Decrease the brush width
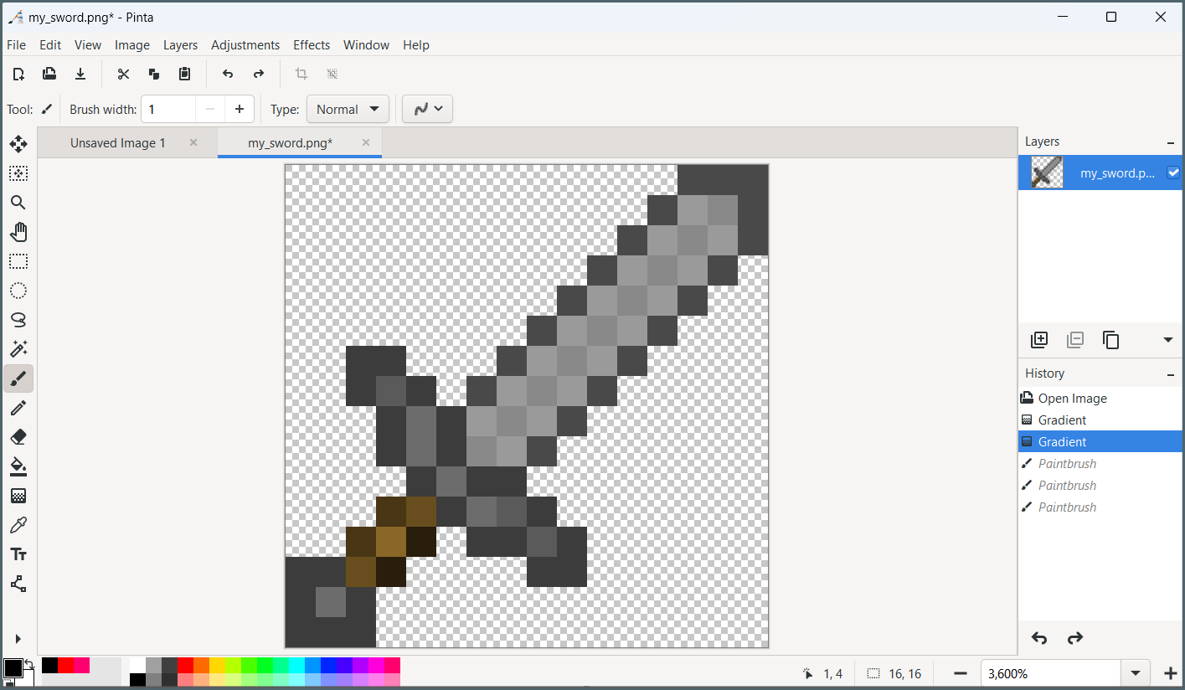This screenshot has height=690, width=1185. tap(210, 109)
